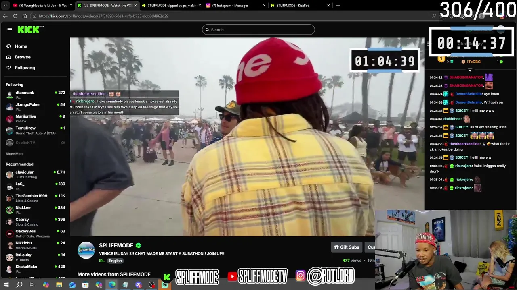This screenshot has height=290, width=517.
Task: Click SHABOINGANATOR username at 01:34:22
Action: tap(466, 77)
